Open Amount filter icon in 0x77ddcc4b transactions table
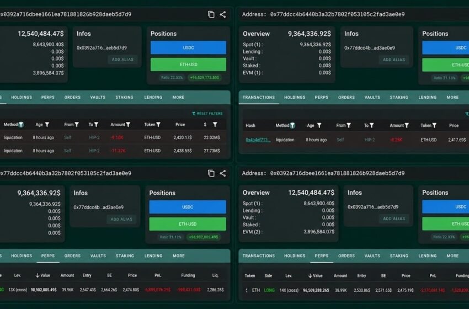 407,126
